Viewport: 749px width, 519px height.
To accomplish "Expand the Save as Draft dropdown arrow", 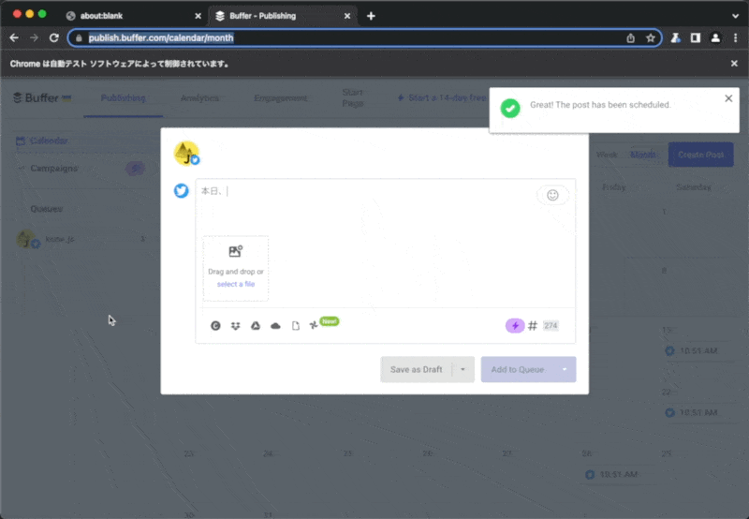I will 463,369.
